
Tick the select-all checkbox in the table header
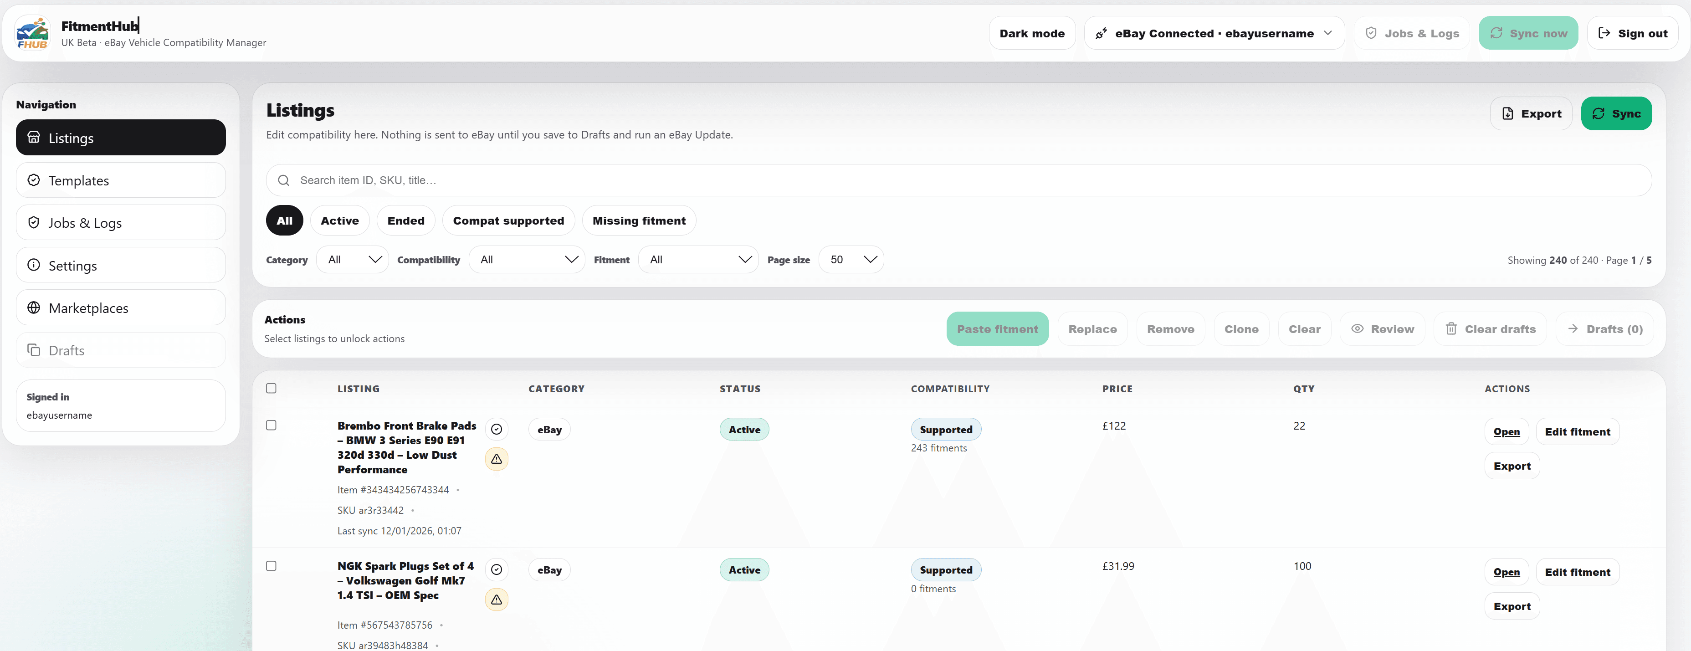point(271,388)
